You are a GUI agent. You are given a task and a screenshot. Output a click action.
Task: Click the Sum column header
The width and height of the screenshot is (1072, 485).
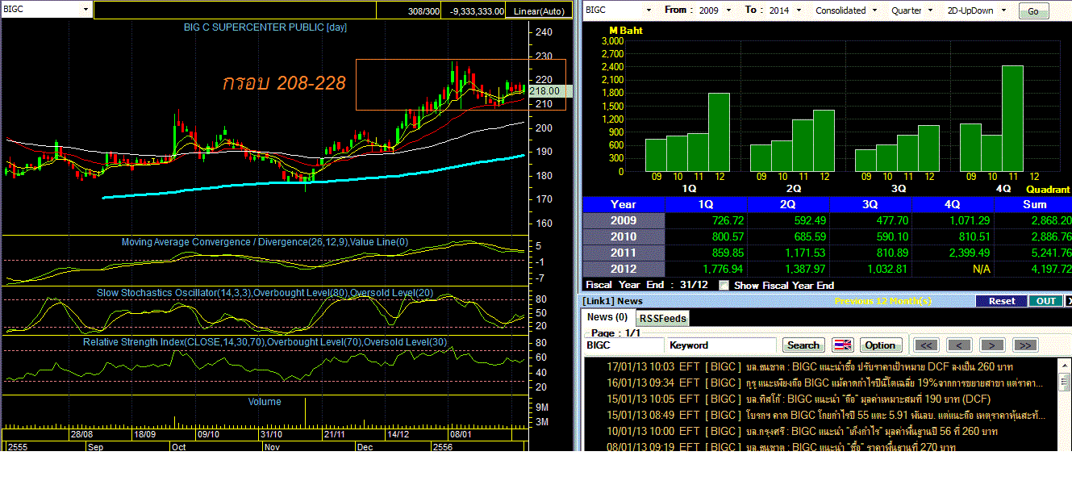coord(1034,204)
